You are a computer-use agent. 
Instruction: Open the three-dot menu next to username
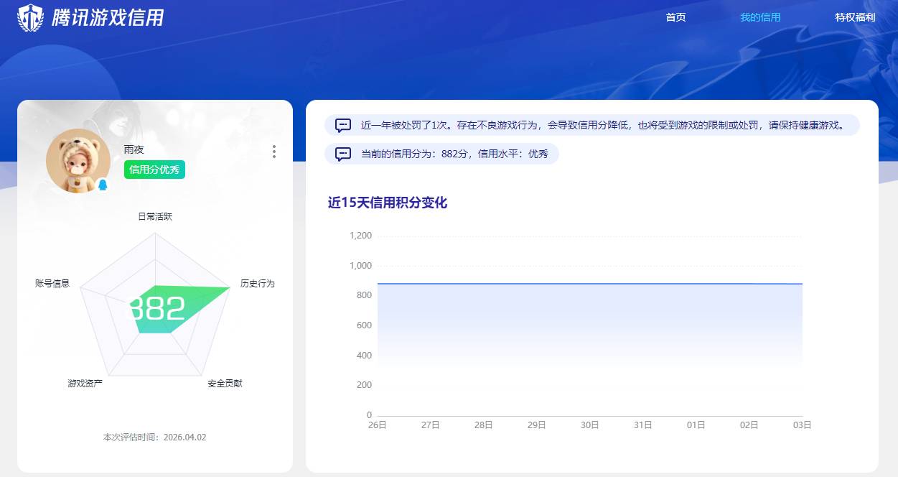pos(273,152)
